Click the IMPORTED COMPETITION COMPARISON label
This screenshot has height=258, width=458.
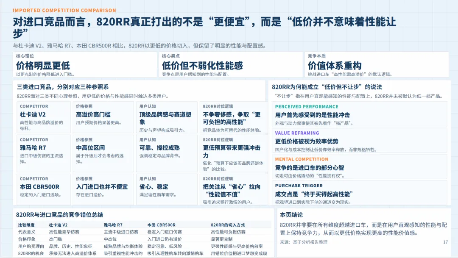(x=64, y=10)
